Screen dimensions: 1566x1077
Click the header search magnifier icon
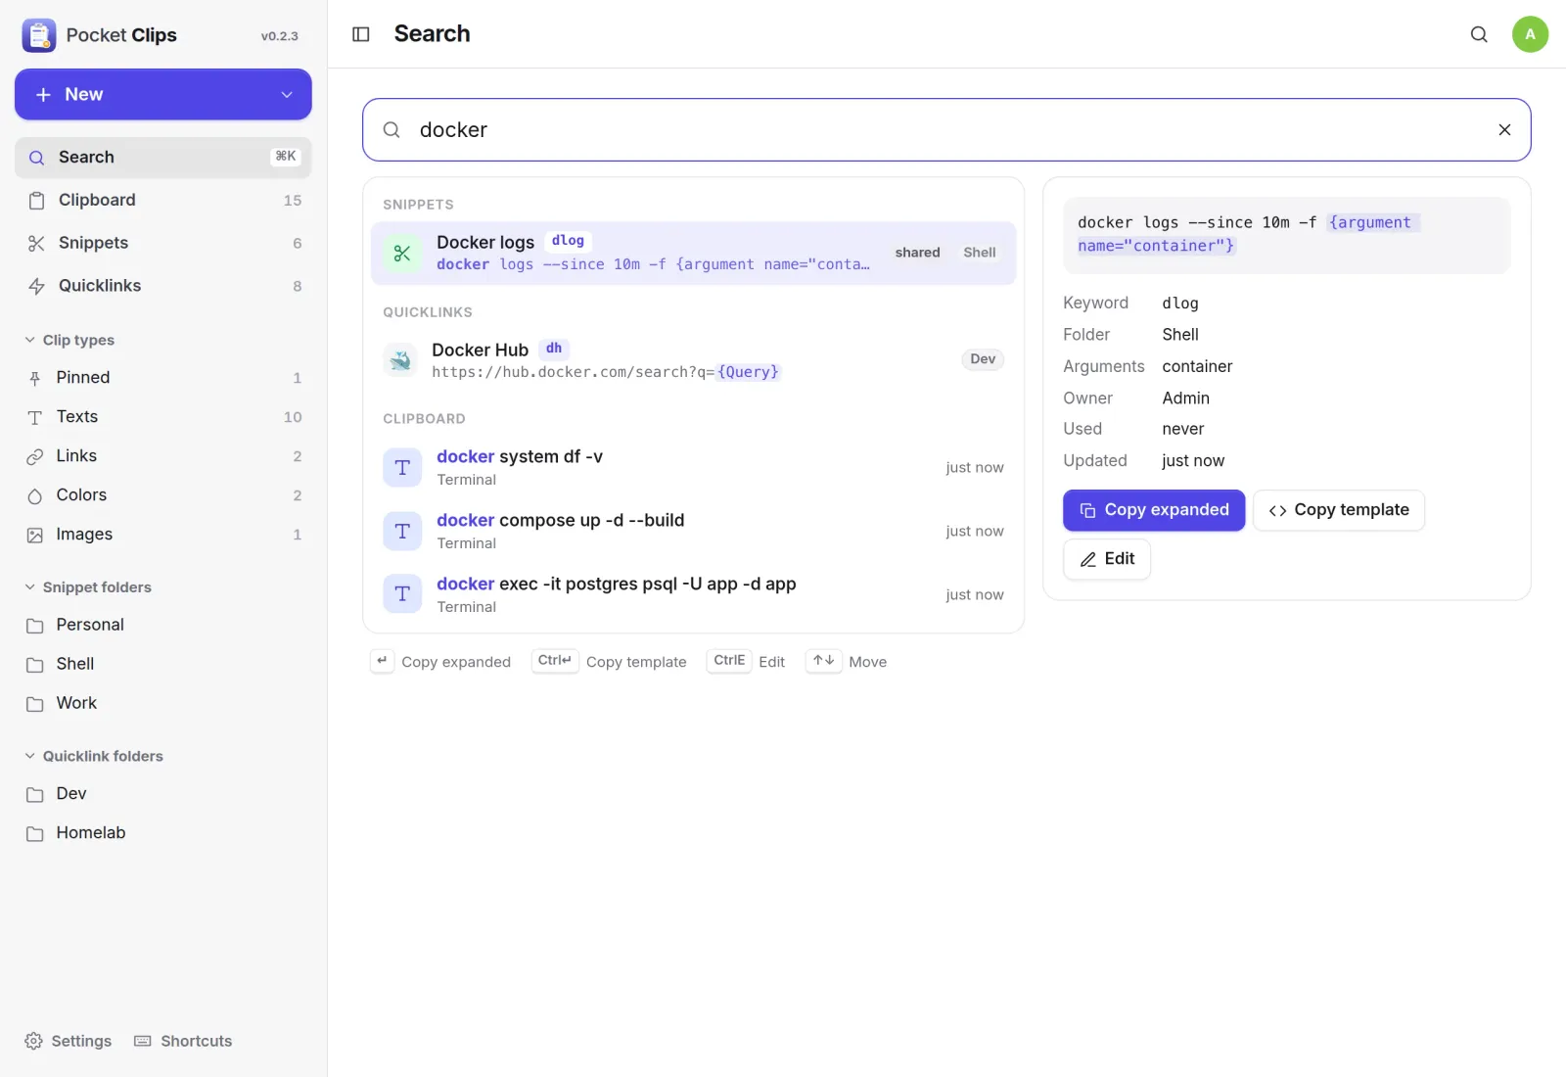coord(1479,34)
